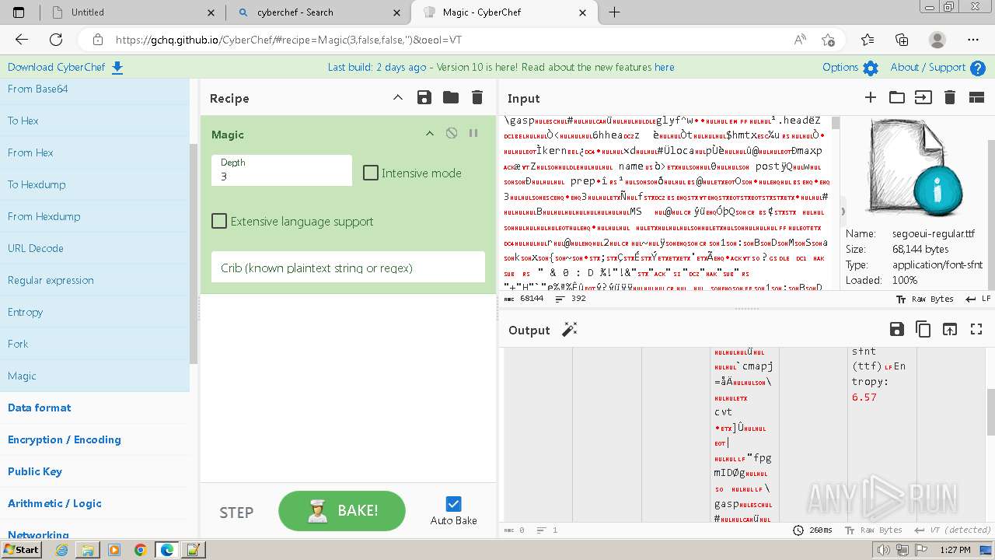Viewport: 995px width, 560px height.
Task: Enable Extensive language support
Action: point(219,221)
